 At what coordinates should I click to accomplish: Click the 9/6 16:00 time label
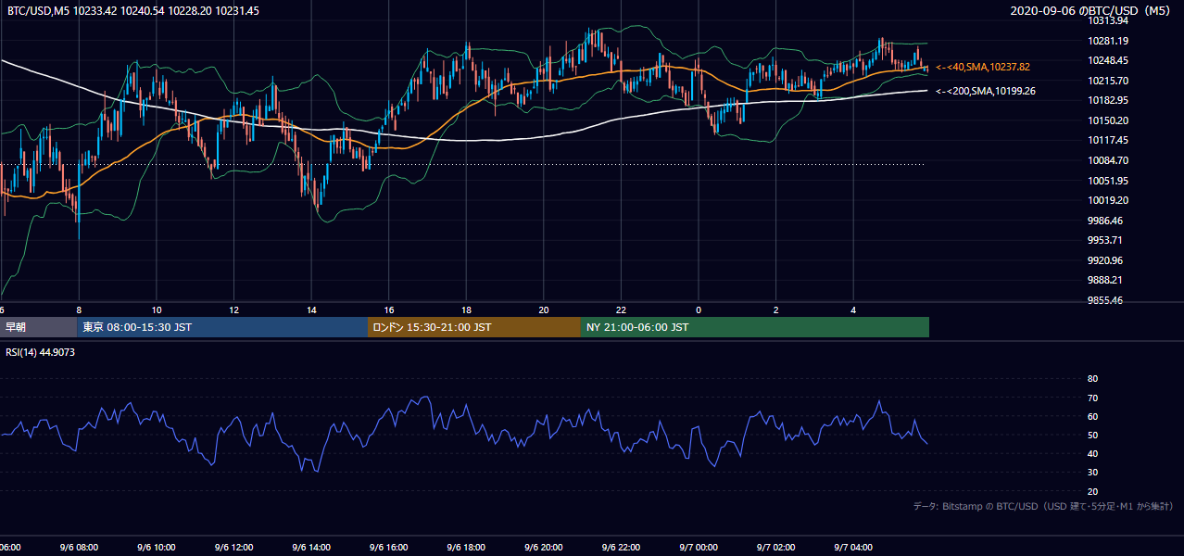point(389,548)
